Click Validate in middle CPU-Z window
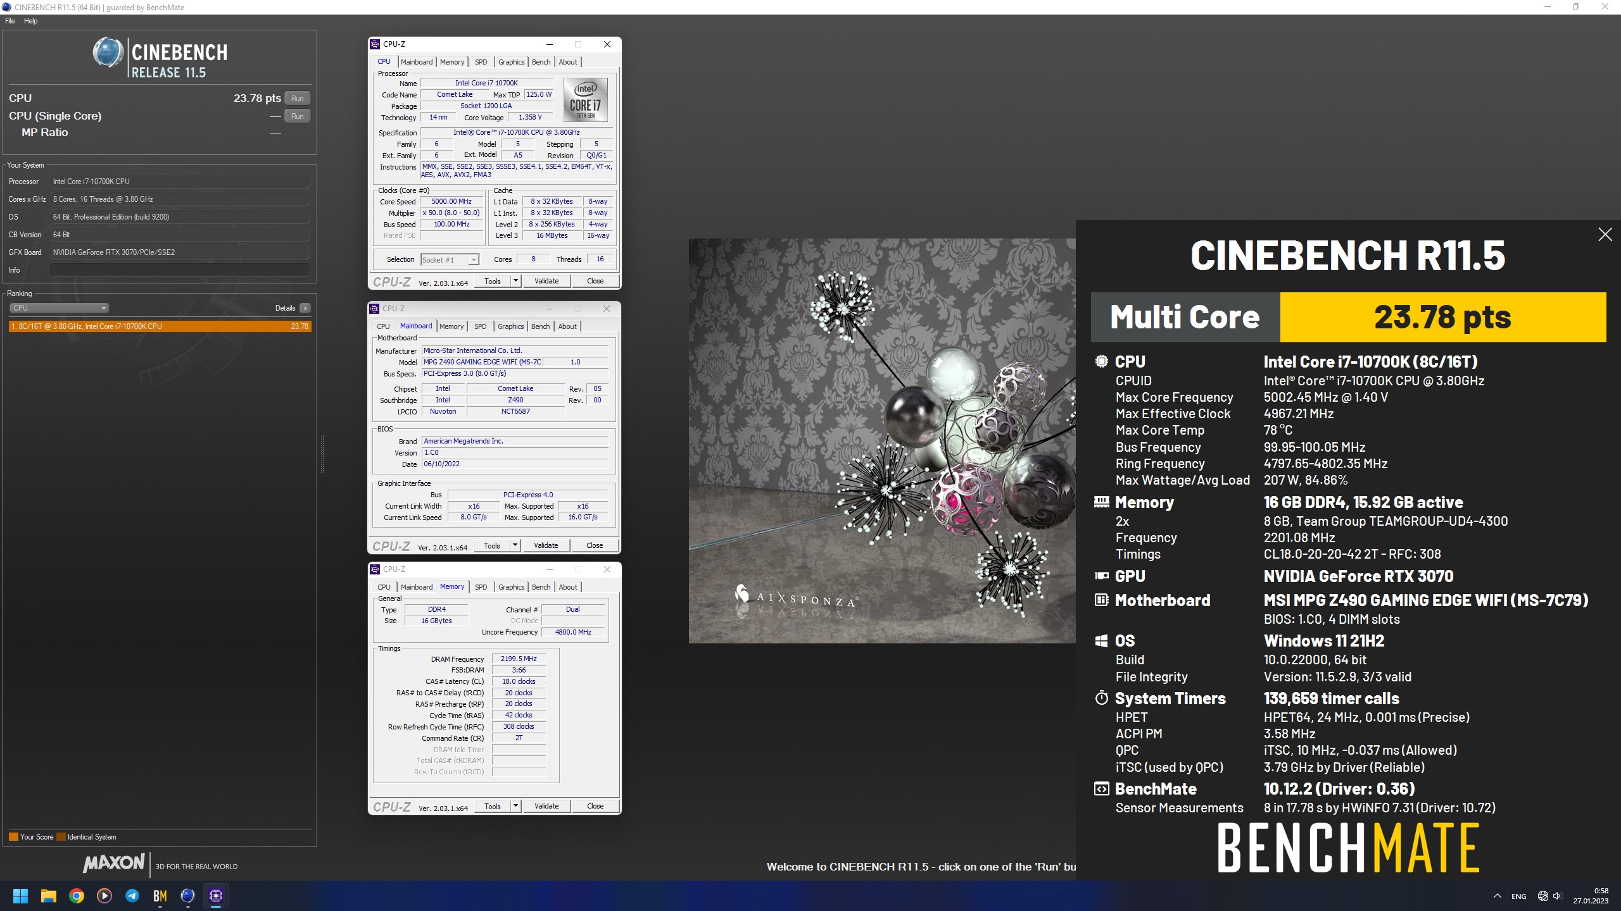 546,545
